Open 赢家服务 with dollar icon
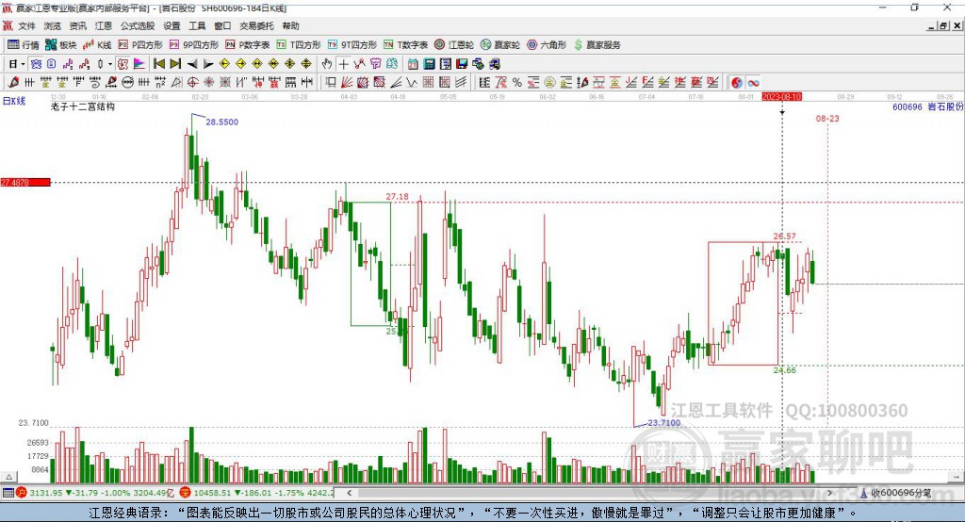This screenshot has width=965, height=522. click(x=597, y=45)
